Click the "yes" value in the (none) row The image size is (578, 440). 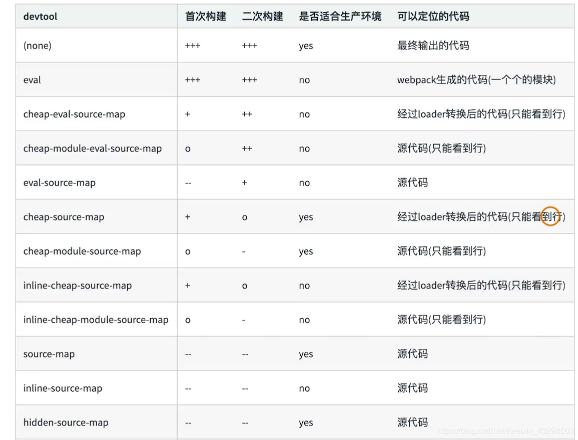pos(306,46)
